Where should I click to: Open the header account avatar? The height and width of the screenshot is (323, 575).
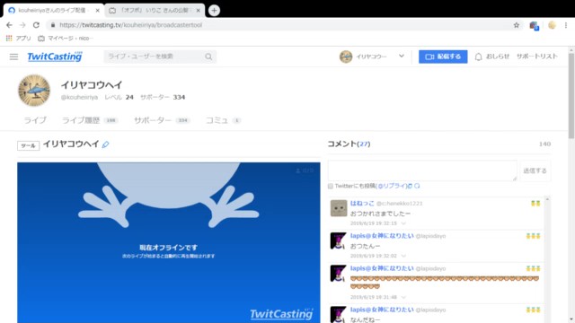tap(345, 57)
